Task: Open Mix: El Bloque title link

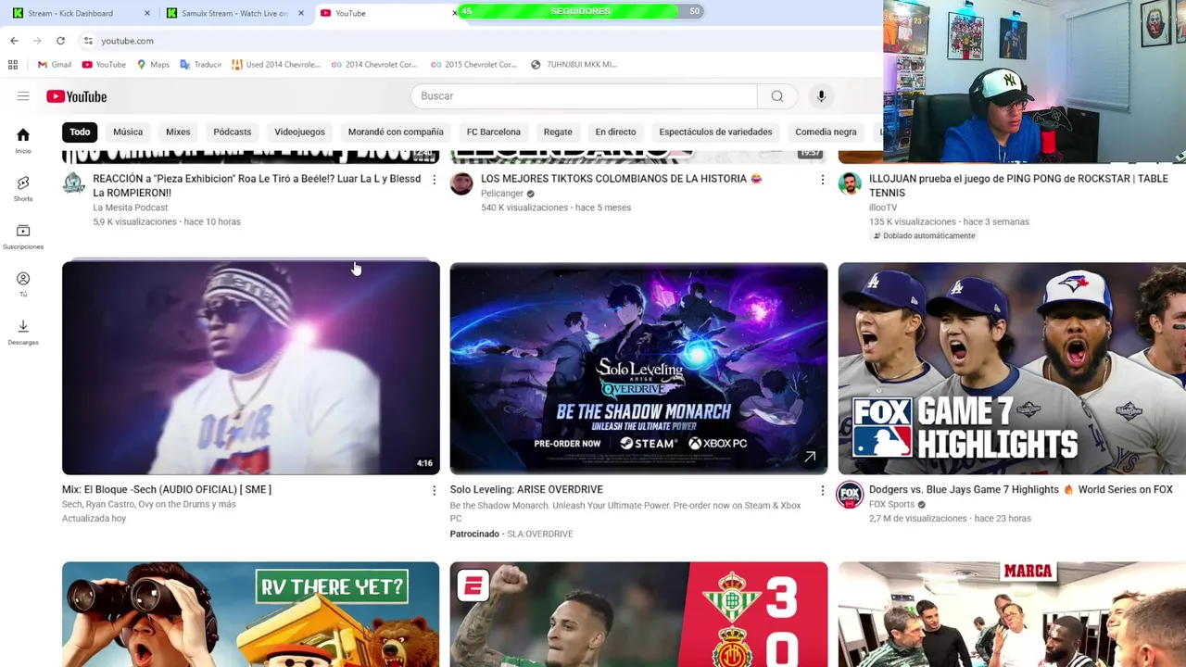Action: point(167,489)
